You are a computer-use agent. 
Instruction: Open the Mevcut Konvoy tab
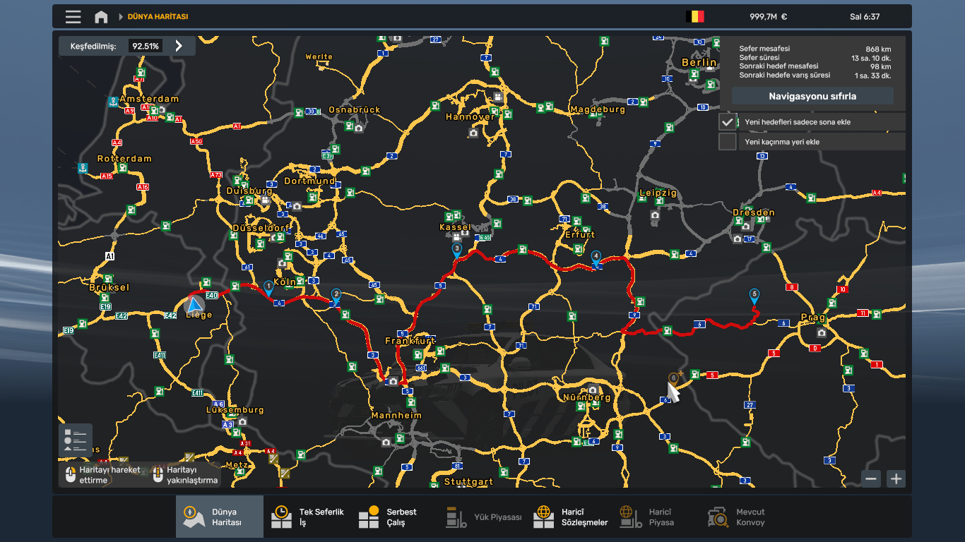pyautogui.click(x=745, y=517)
